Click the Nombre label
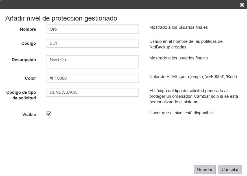The width and height of the screenshot is (247, 176). coord(28,29)
